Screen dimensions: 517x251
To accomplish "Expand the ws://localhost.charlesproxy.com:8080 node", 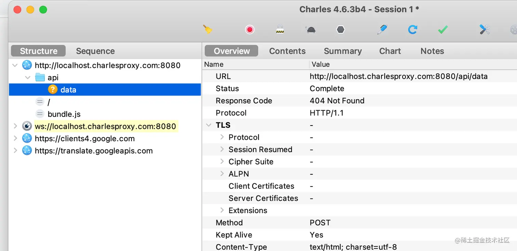I will click(15, 126).
